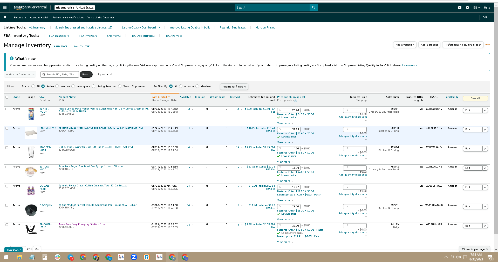The height and width of the screenshot is (262, 498).
Task: Open the Notepad icon in taskbar
Action: point(32,257)
